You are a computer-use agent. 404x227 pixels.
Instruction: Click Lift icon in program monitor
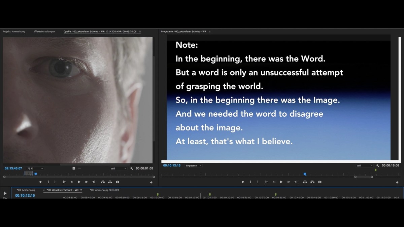[305, 182]
